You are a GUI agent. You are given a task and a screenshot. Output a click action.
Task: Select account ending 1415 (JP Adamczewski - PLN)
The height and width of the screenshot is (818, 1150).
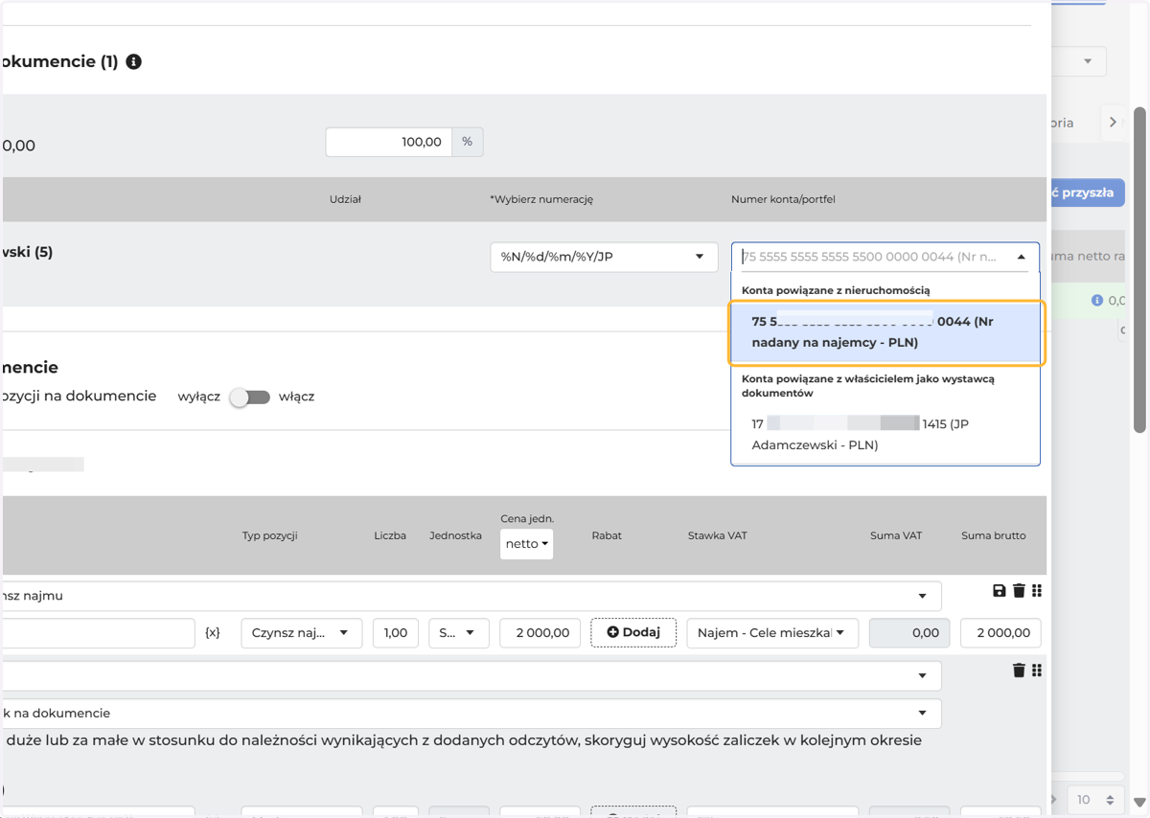tap(886, 434)
